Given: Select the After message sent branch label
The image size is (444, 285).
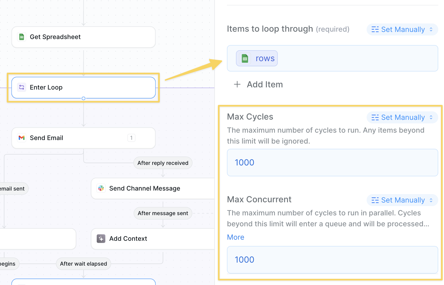Looking at the screenshot, I should pyautogui.click(x=163, y=213).
